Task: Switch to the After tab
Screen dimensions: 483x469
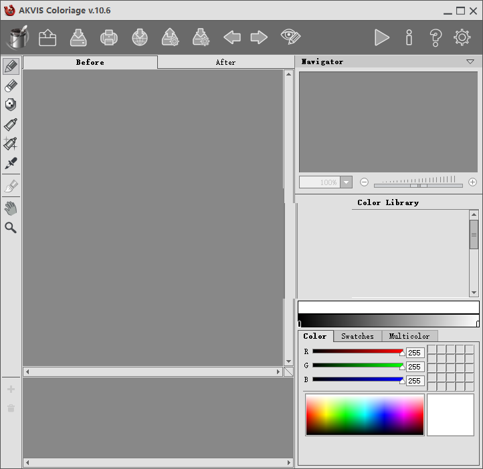Action: tap(225, 62)
